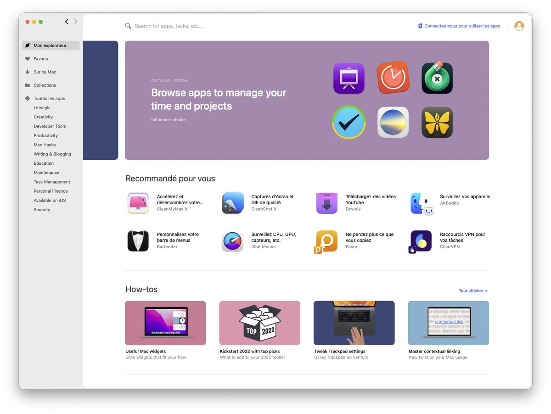Viewport: 551px width, 414px height.
Task: Open the AirBuddy app icon
Action: 422,204
